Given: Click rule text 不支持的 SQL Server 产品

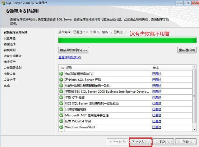Looking at the screenshot, I should [83, 80].
